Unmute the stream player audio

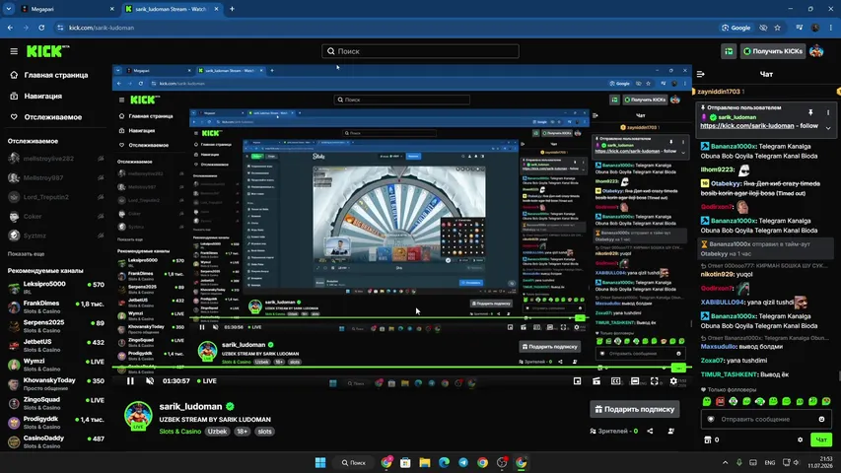150,380
